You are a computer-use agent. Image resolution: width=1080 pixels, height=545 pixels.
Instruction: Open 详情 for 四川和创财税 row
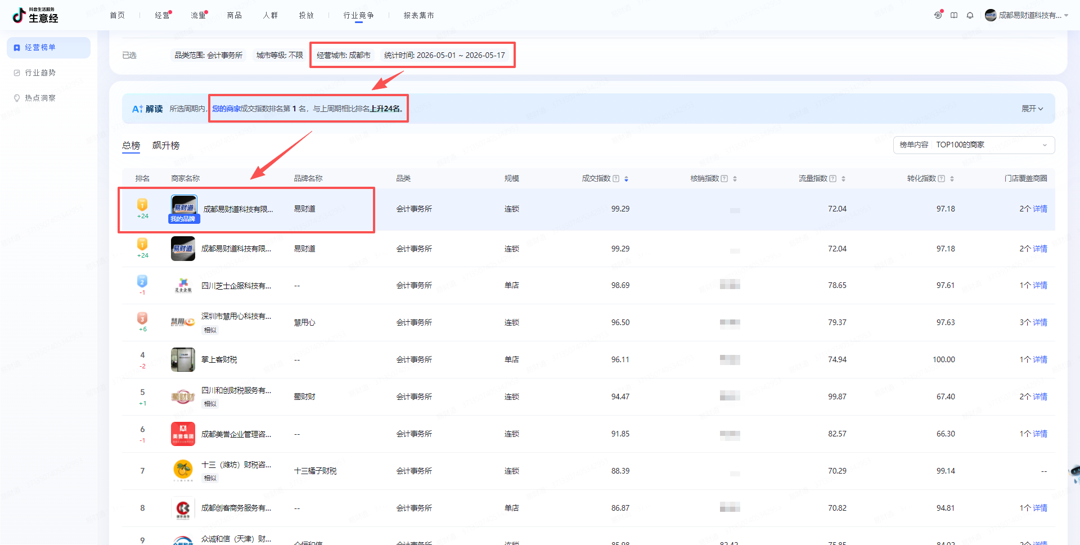tap(1040, 397)
